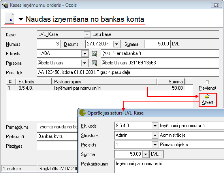Click the Operācijas saturs window icon
The width and height of the screenshot is (224, 173).
[x=83, y=113]
